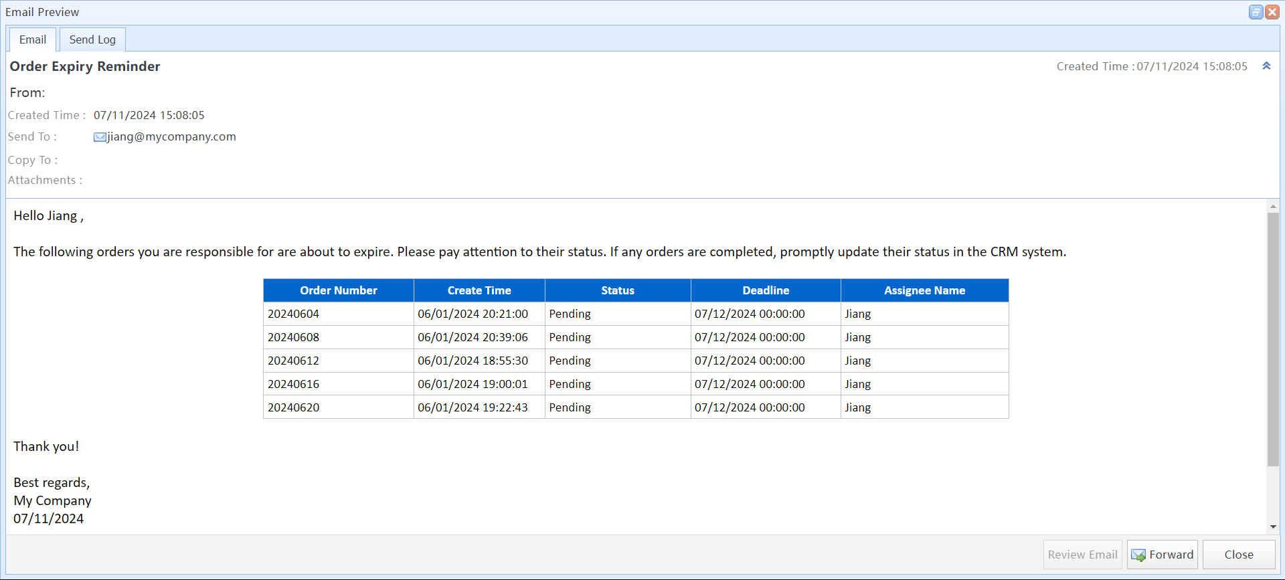Click the Order Expiry Reminder subject
The image size is (1285, 580).
click(x=85, y=66)
